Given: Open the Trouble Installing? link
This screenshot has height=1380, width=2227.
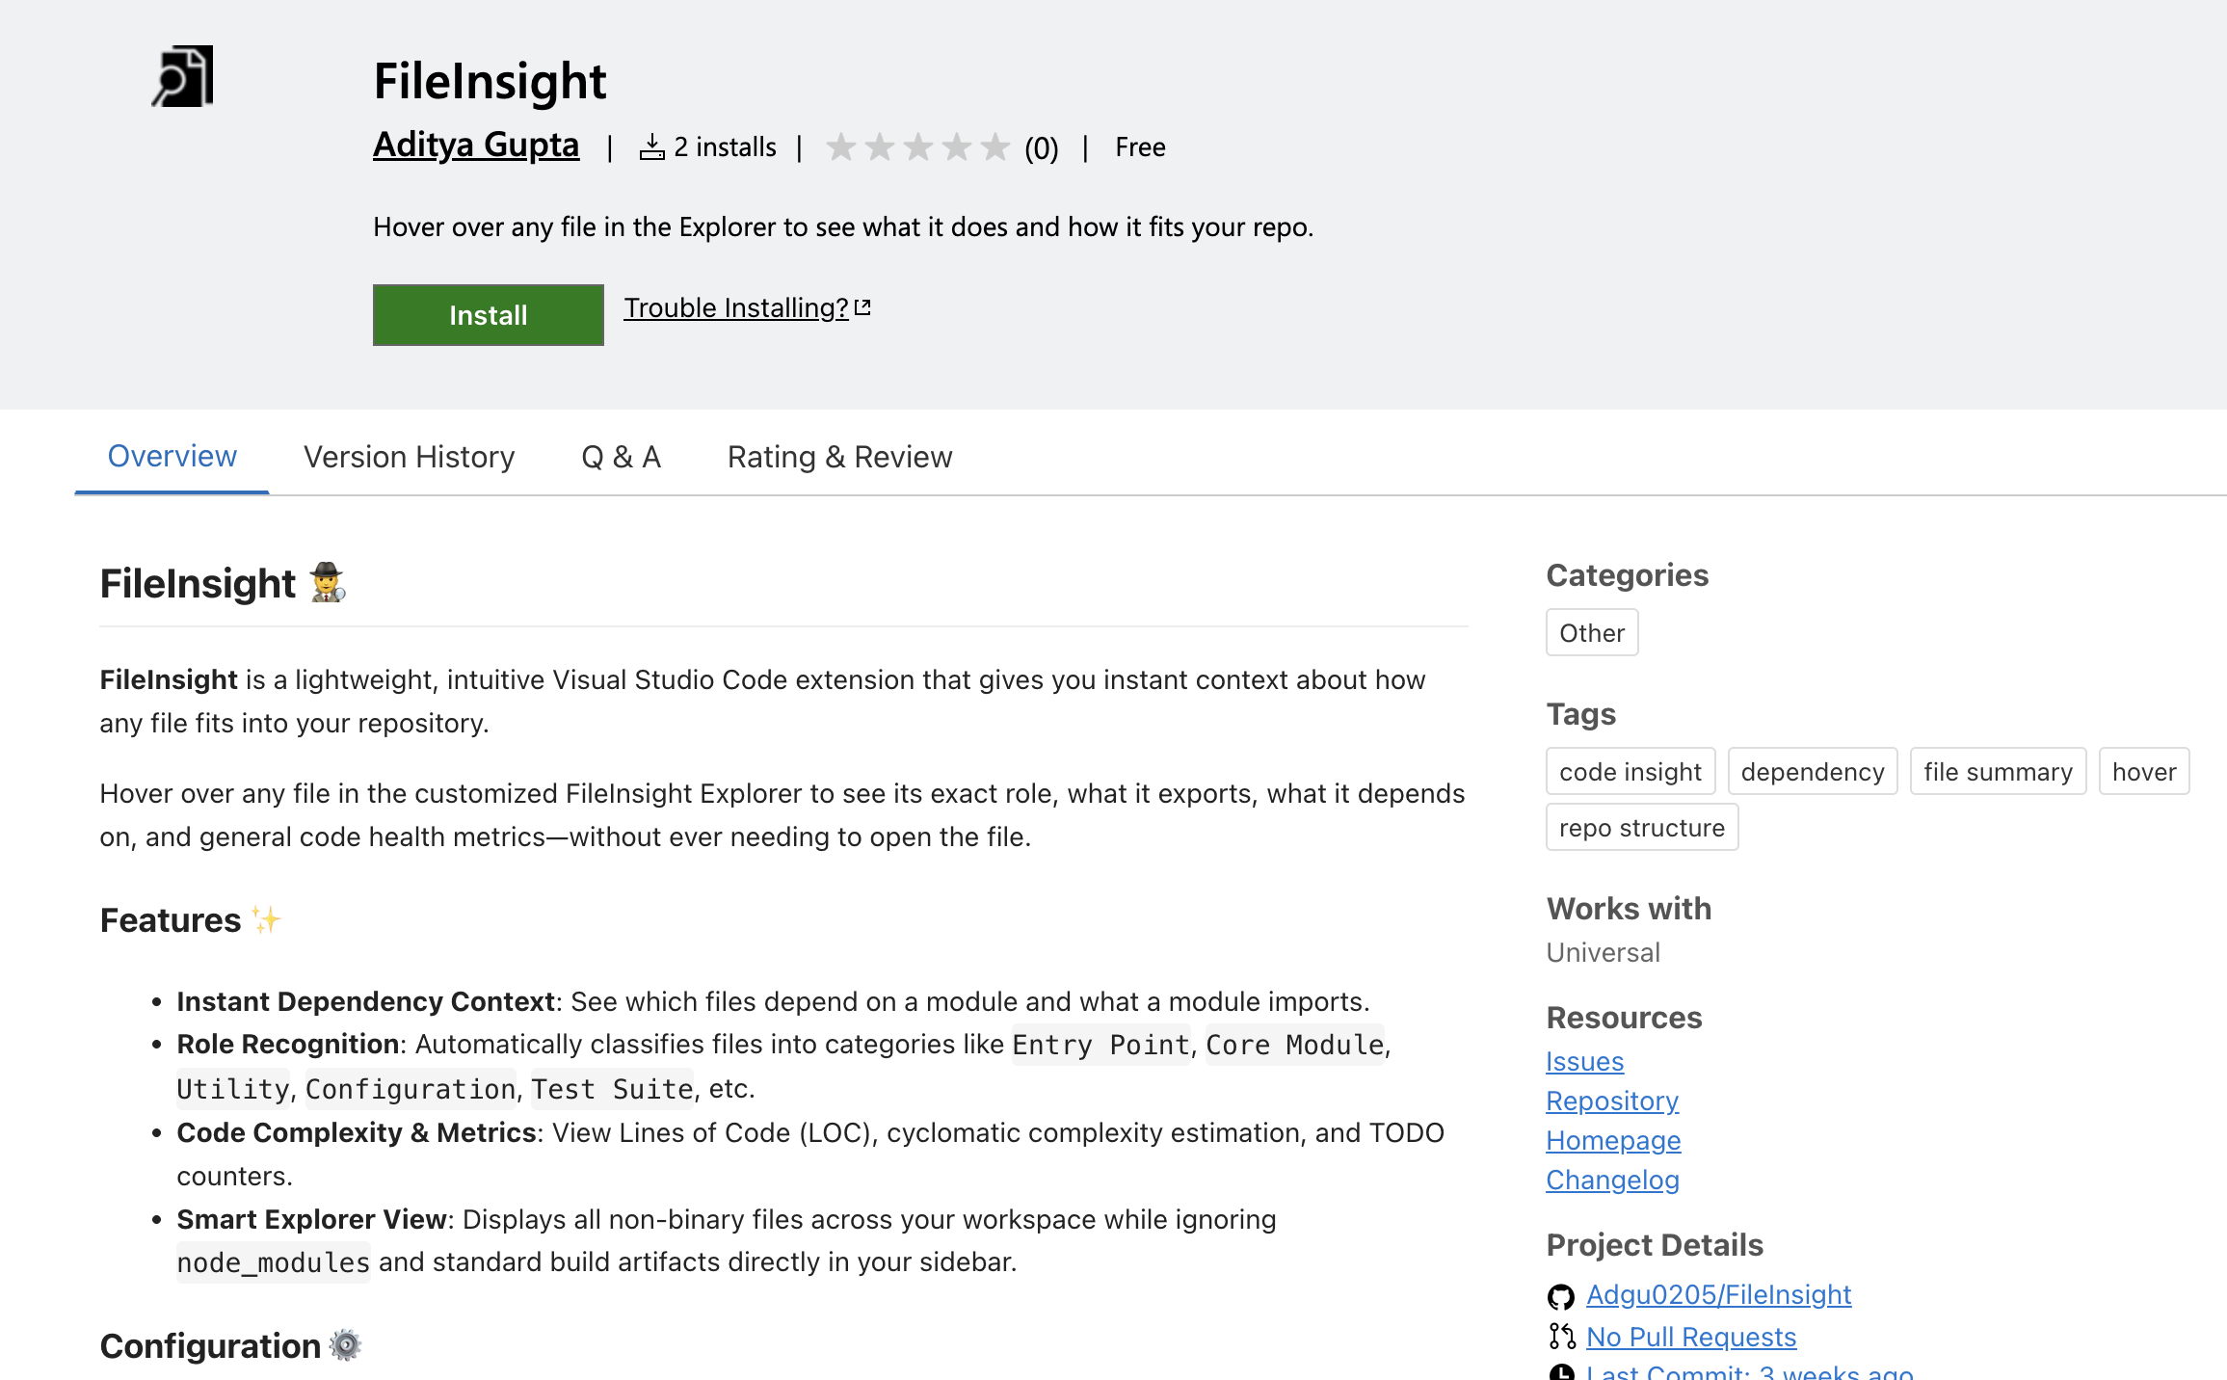Looking at the screenshot, I should click(x=736, y=307).
